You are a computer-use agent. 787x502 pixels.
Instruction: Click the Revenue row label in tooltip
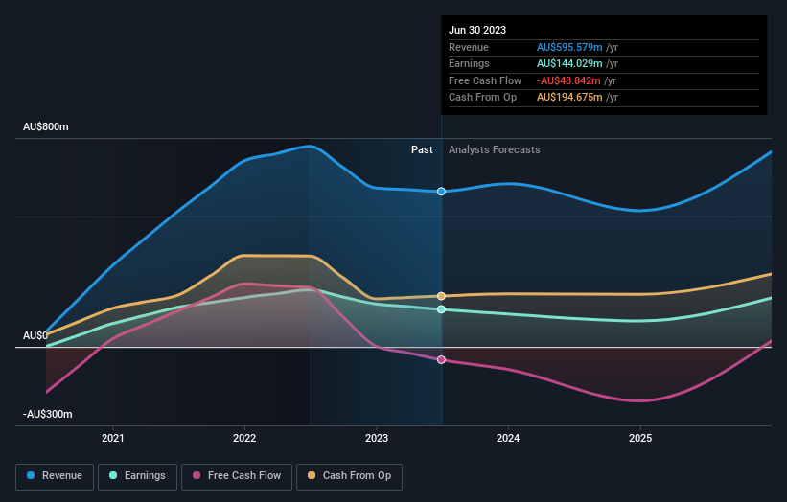click(469, 47)
